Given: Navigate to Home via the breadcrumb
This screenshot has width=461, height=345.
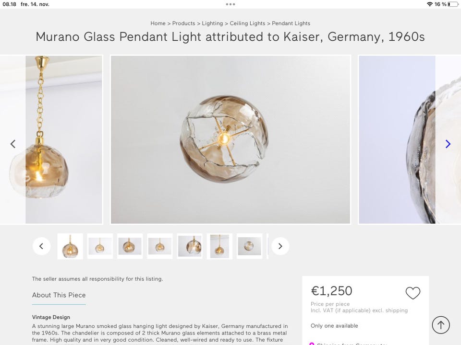Looking at the screenshot, I should point(158,23).
